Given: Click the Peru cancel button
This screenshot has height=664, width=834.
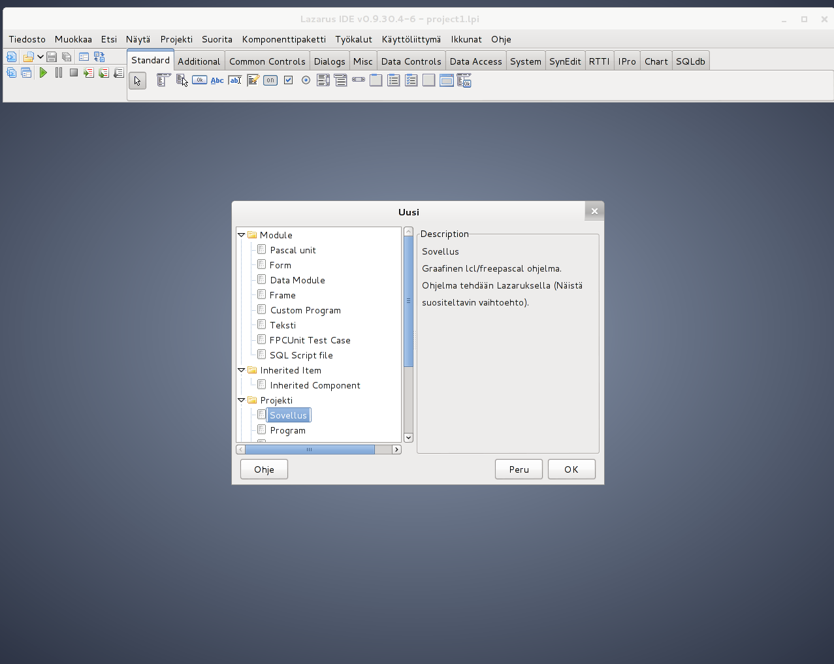Looking at the screenshot, I should point(519,469).
